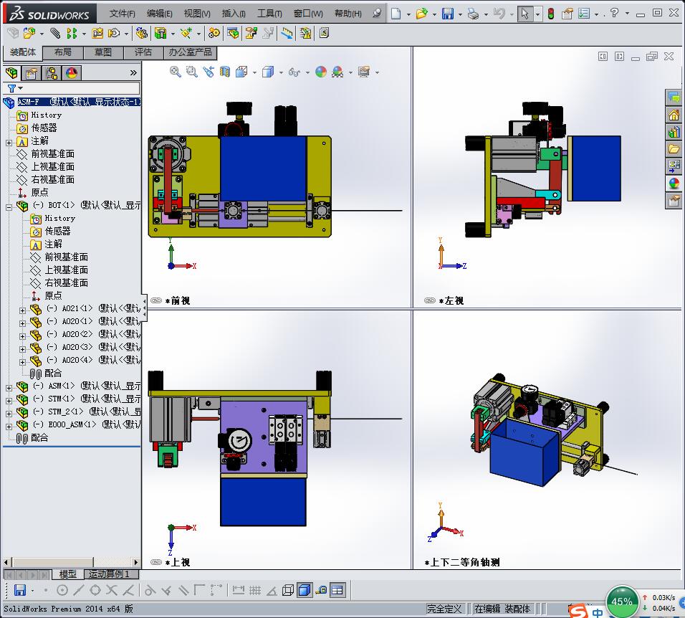This screenshot has width=685, height=618.
Task: Click the Move Component icon
Action: pos(114,33)
